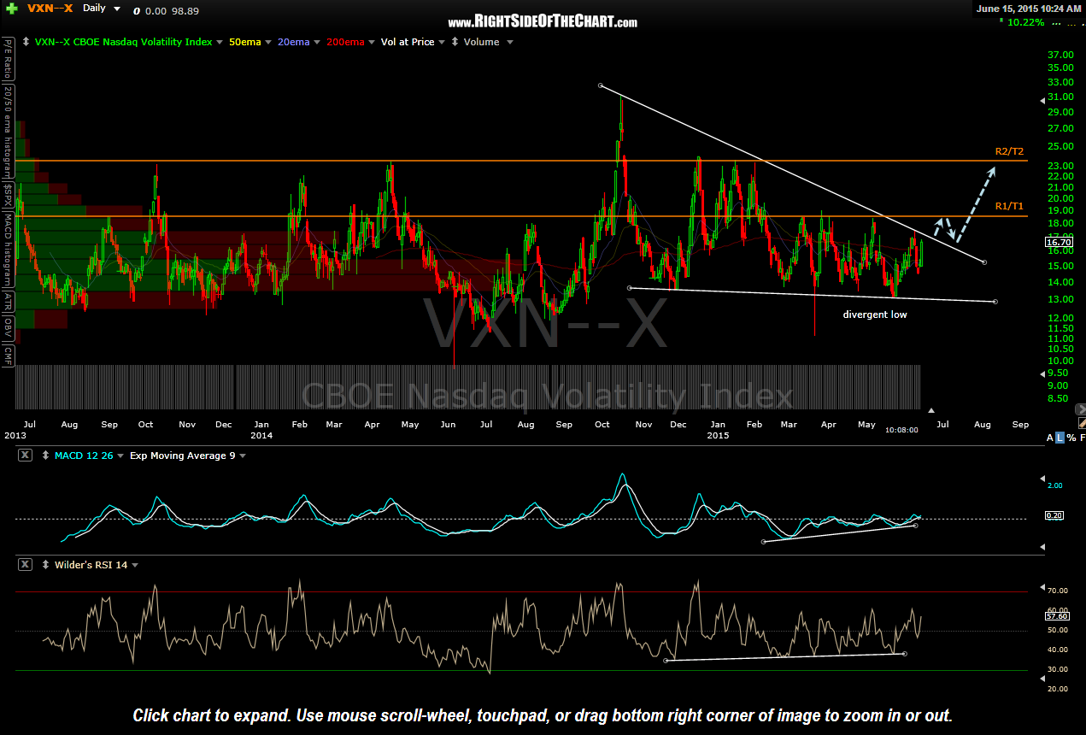Close the MACD indicator pane with X

click(25, 456)
